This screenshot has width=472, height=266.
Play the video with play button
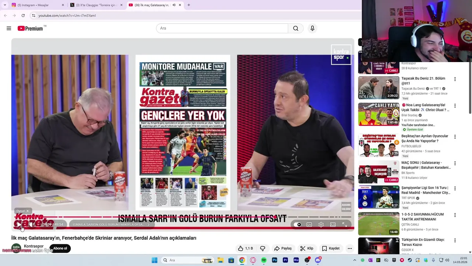tap(19, 224)
